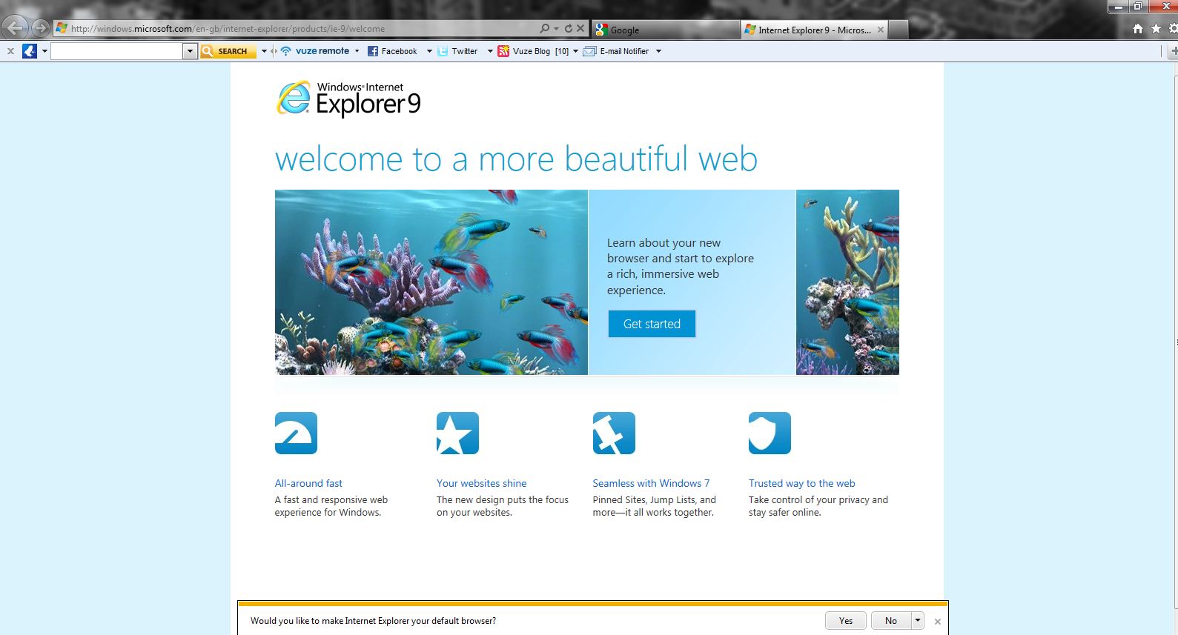Image resolution: width=1178 pixels, height=635 pixels.
Task: Switch to the Google tab
Action: 664,30
